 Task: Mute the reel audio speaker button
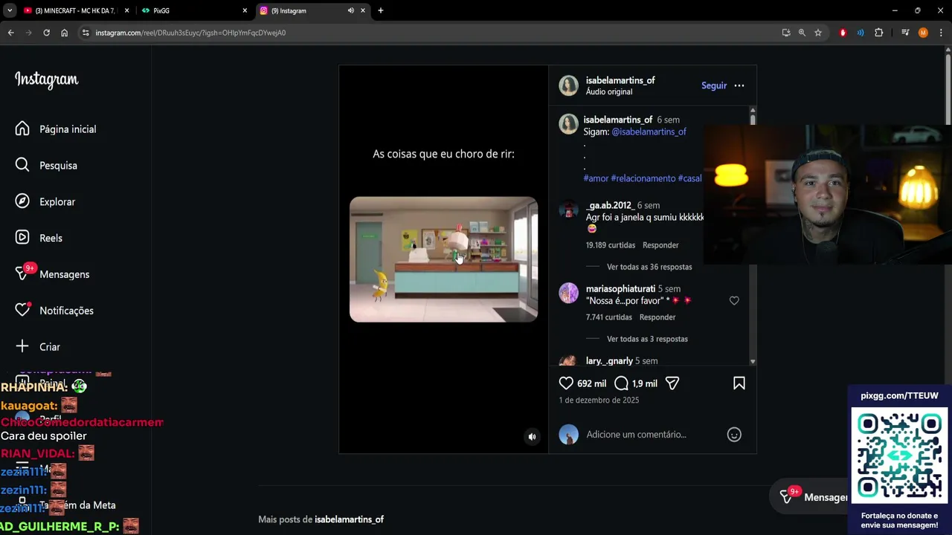pyautogui.click(x=532, y=437)
